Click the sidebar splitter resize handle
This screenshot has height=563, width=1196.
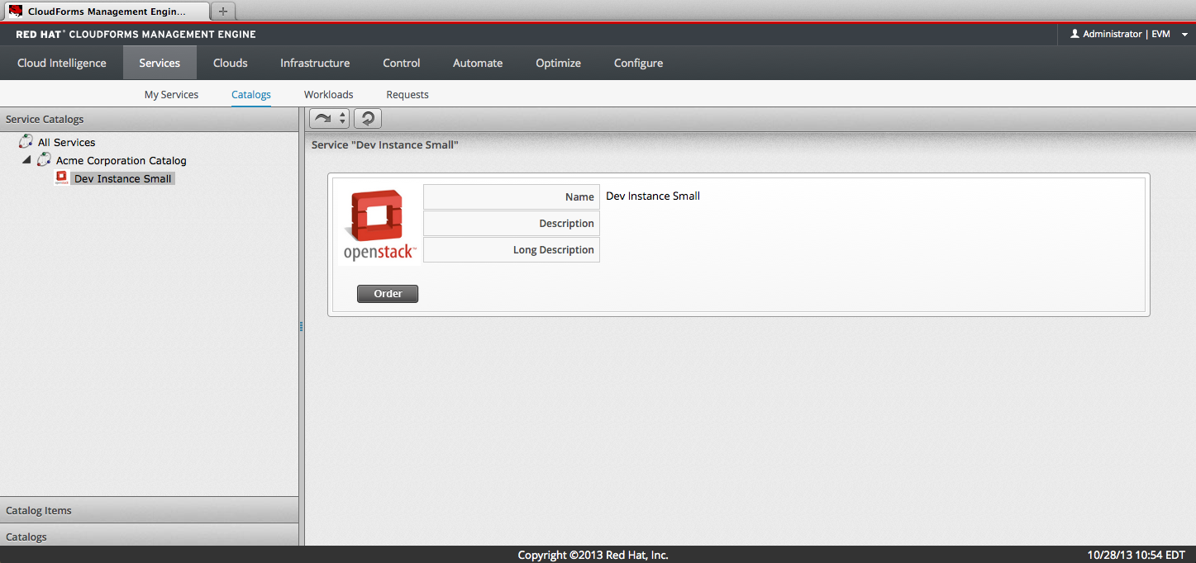pyautogui.click(x=302, y=327)
